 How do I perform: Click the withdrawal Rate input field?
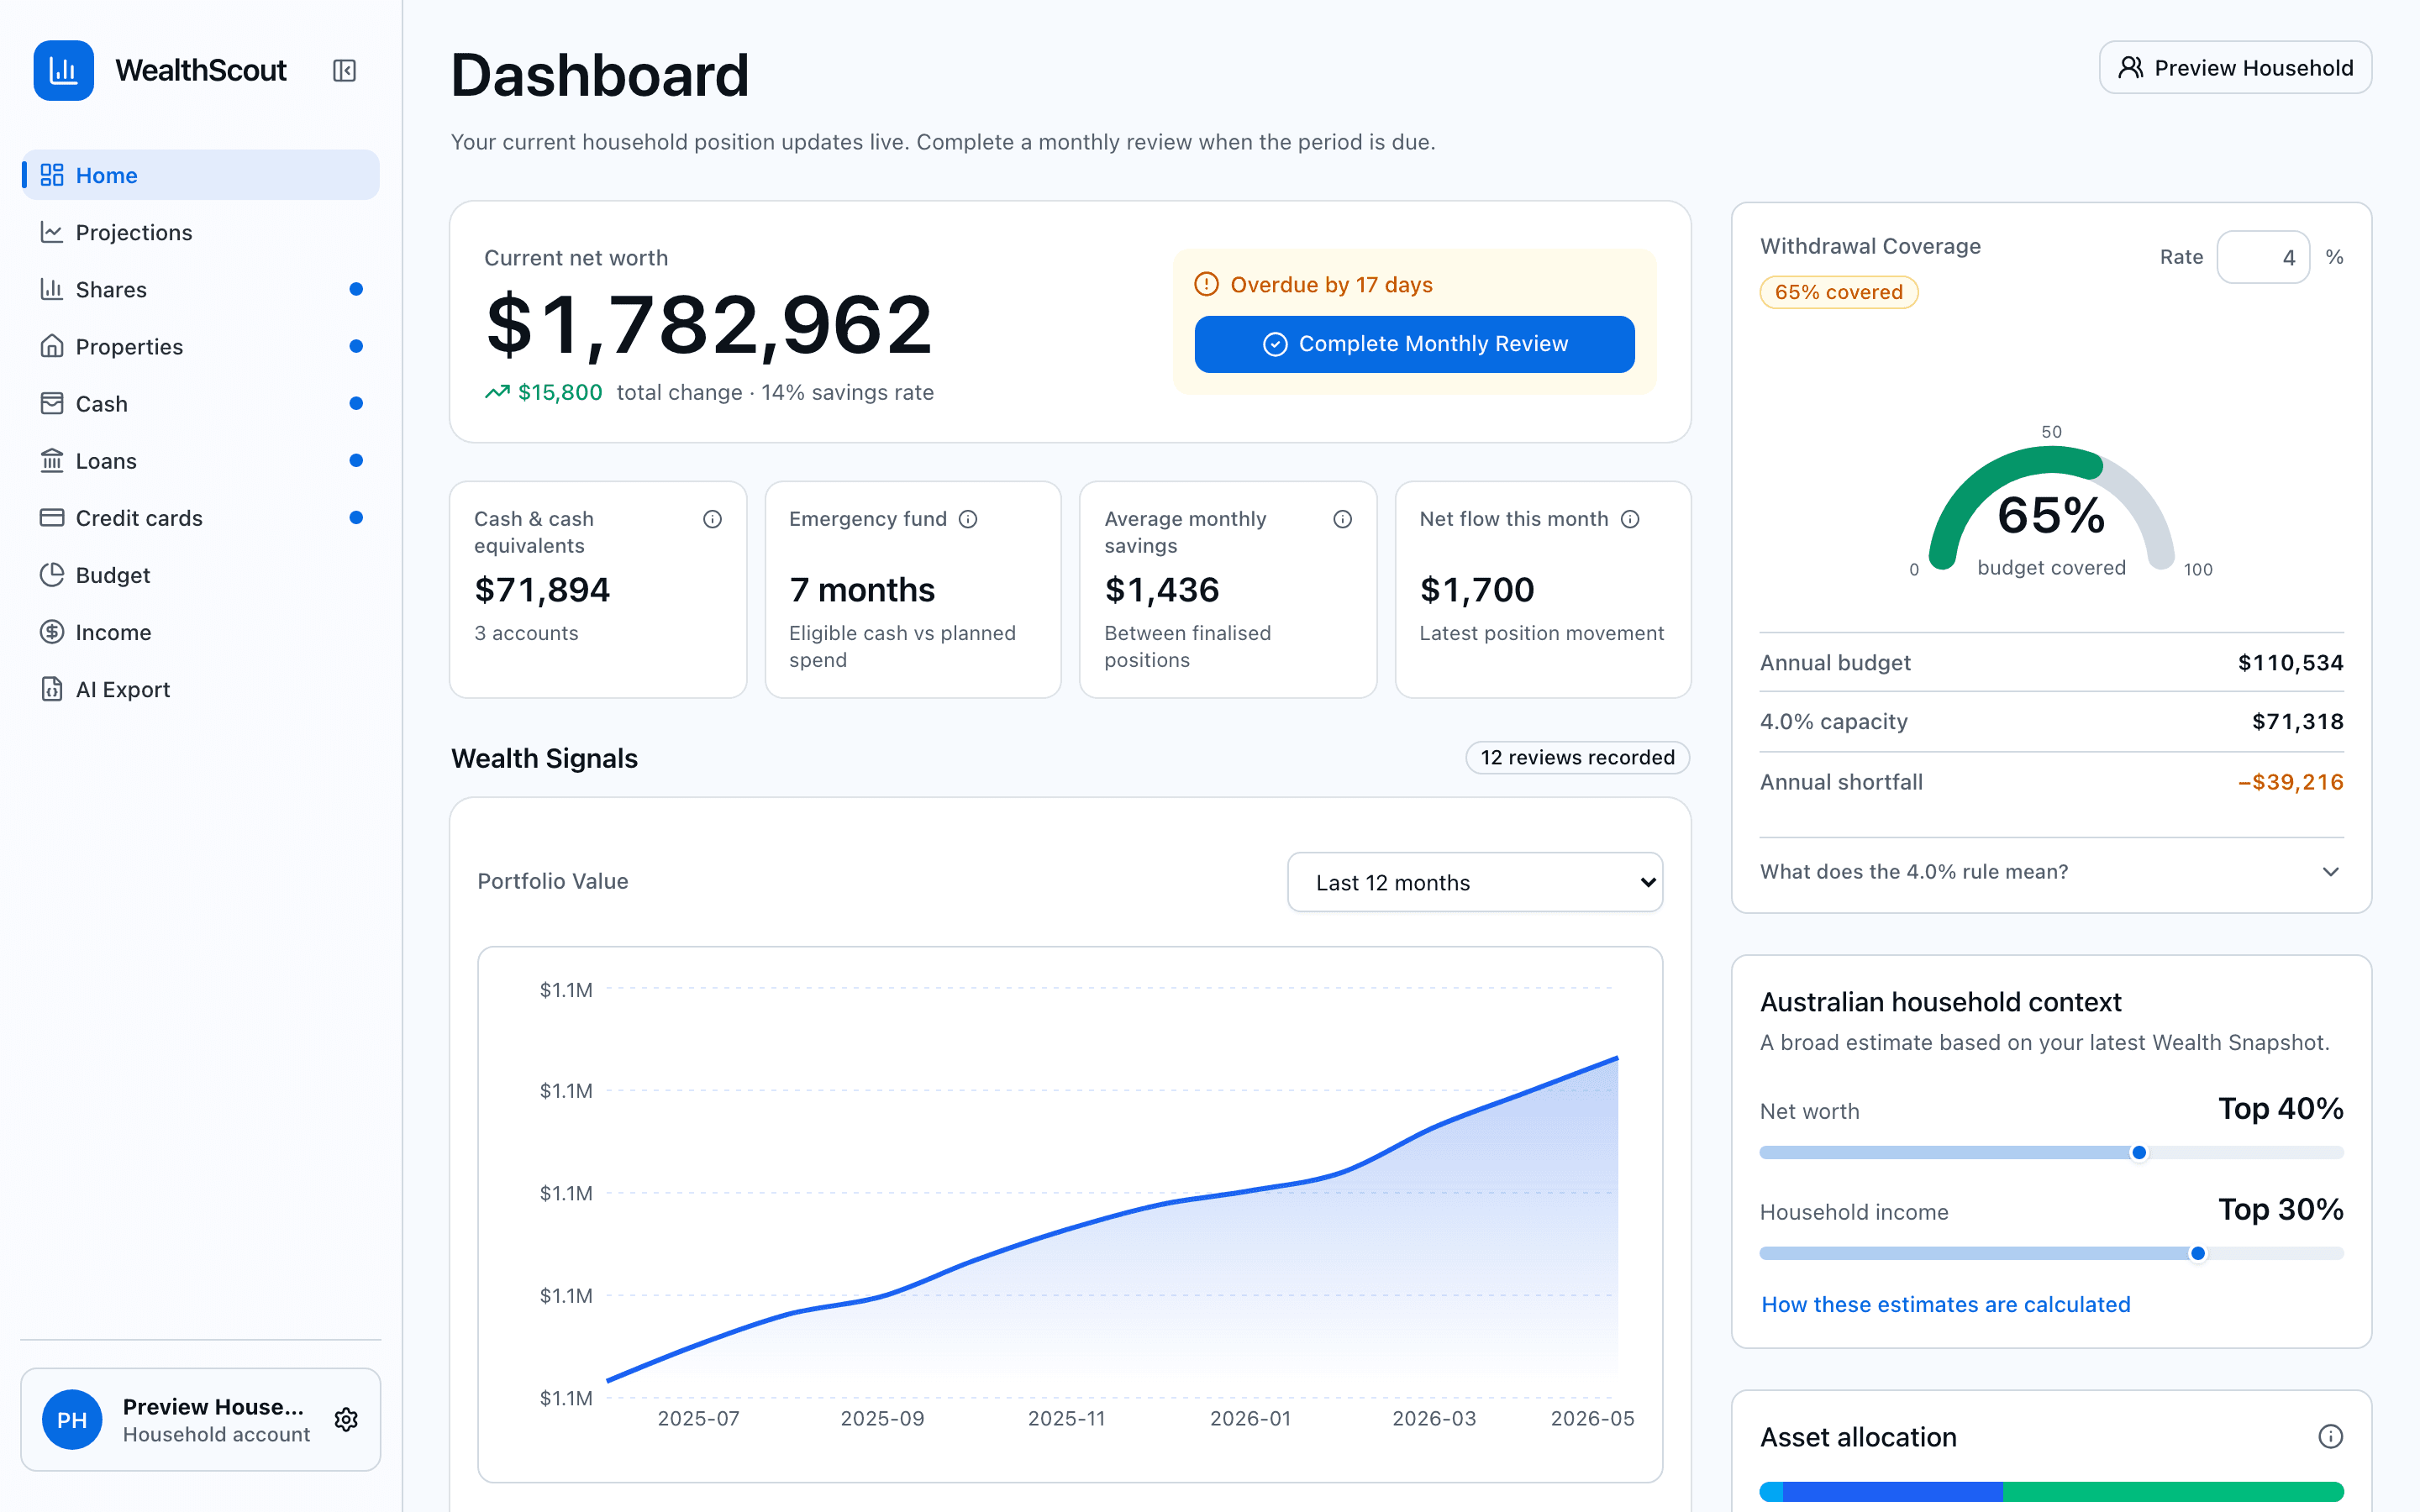[x=2263, y=257]
